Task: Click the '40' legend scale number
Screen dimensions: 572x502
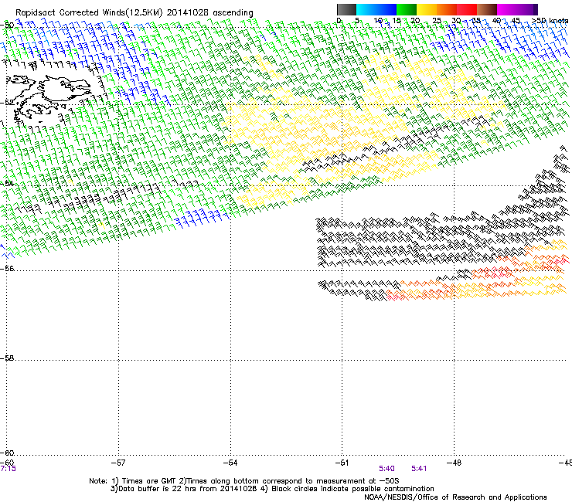Action: 496,21
